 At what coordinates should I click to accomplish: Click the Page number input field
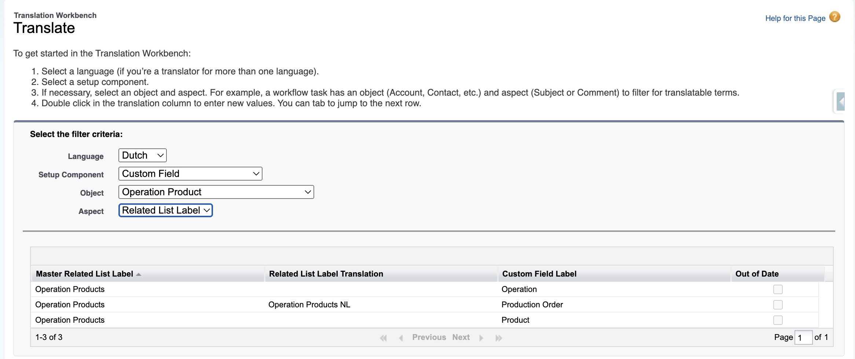tap(803, 337)
